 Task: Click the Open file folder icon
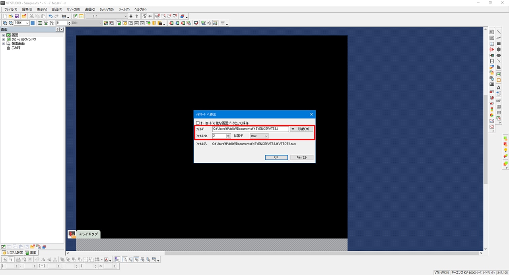click(x=11, y=16)
